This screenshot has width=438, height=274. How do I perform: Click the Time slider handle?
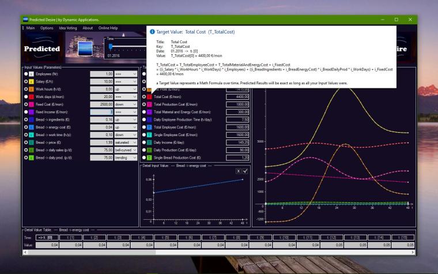111,46
